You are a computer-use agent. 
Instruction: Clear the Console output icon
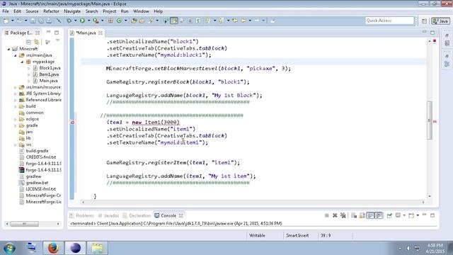point(354,215)
